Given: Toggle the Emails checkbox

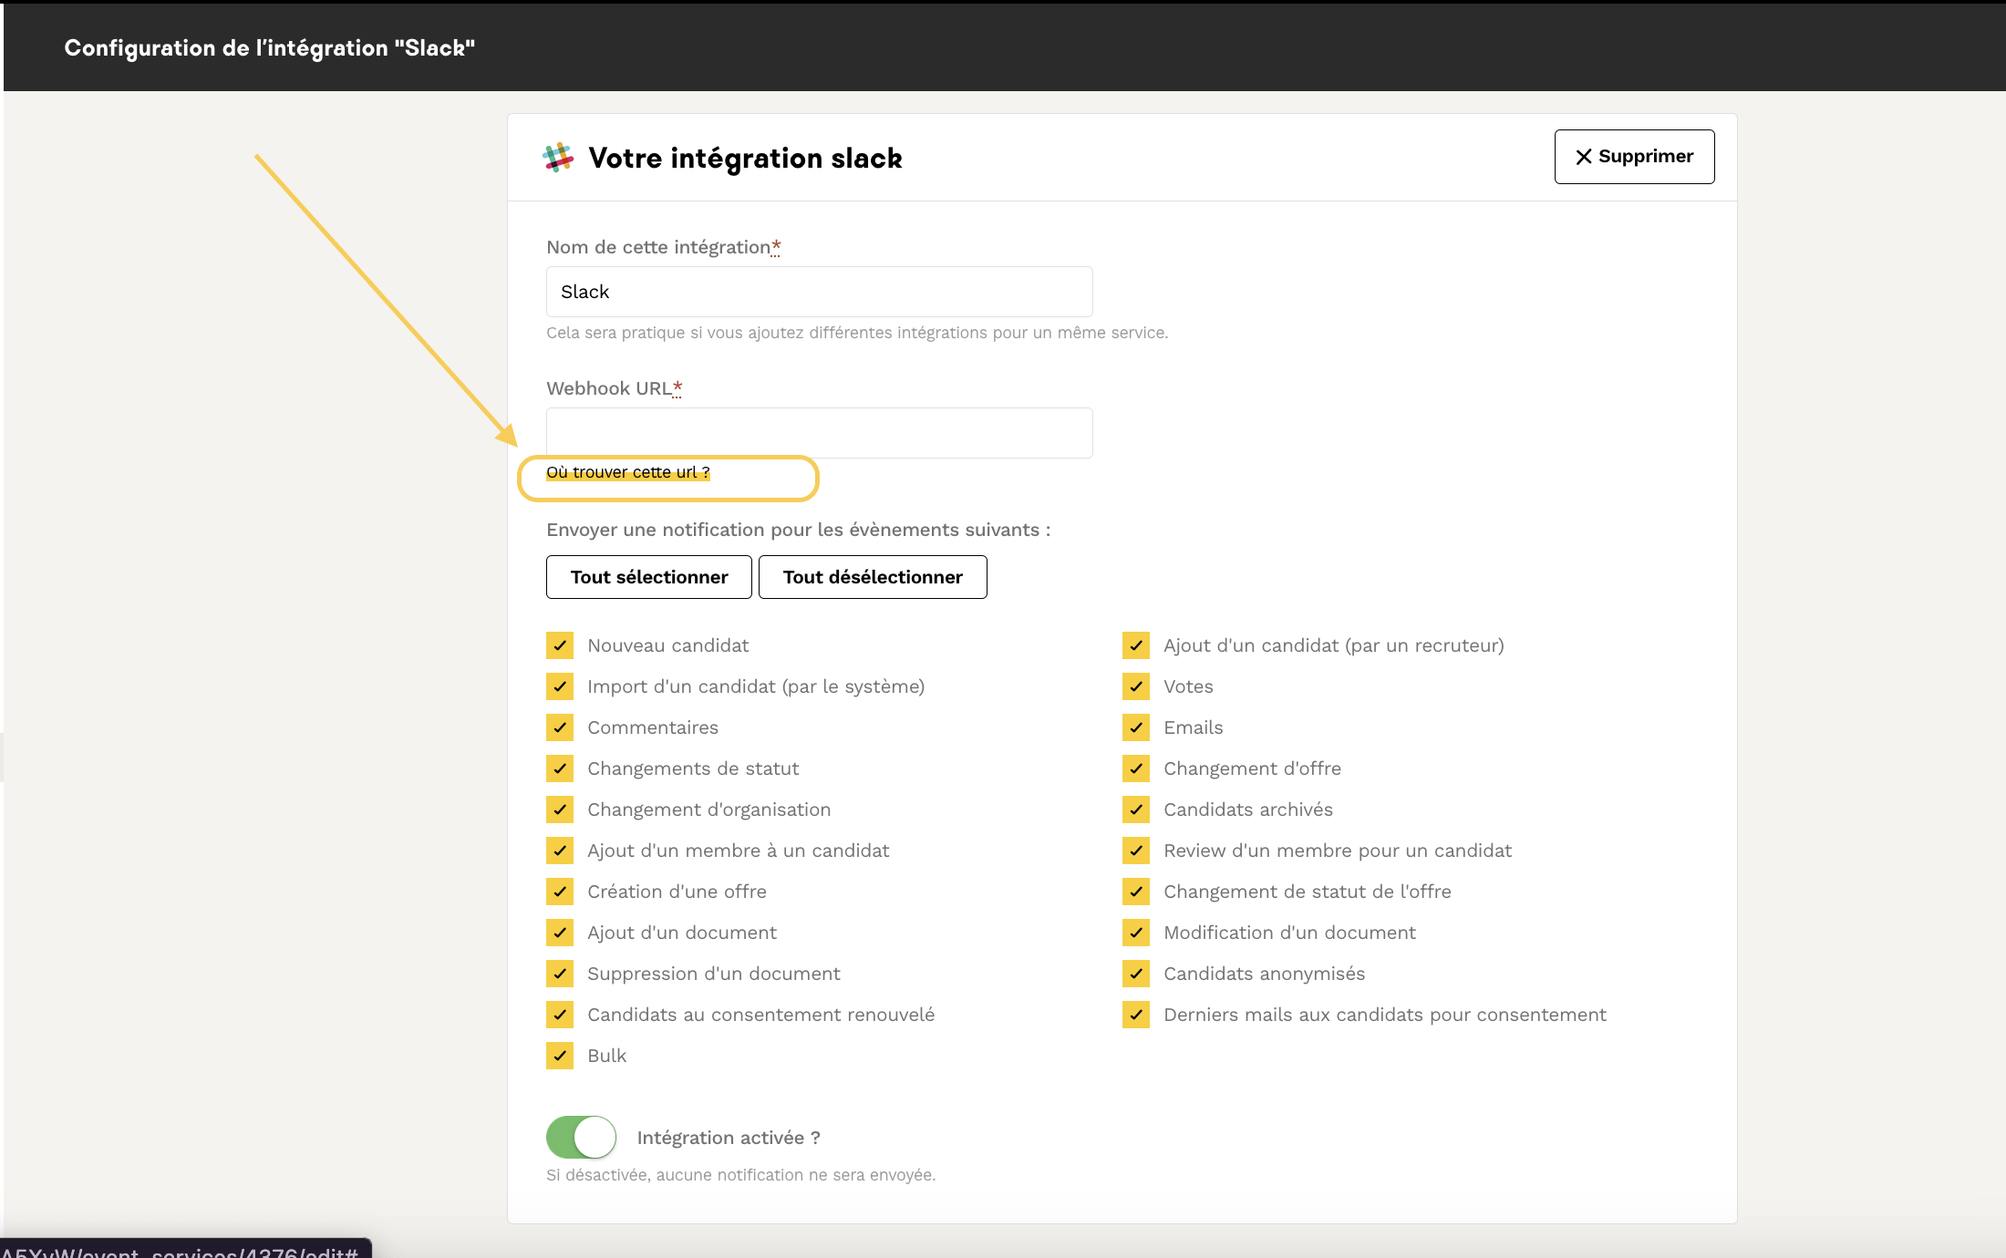Looking at the screenshot, I should tap(1136, 727).
